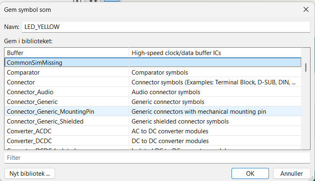The width and height of the screenshot is (315, 181).
Task: Select the Connector_Generic_MountingPin library row
Action: tap(153, 111)
